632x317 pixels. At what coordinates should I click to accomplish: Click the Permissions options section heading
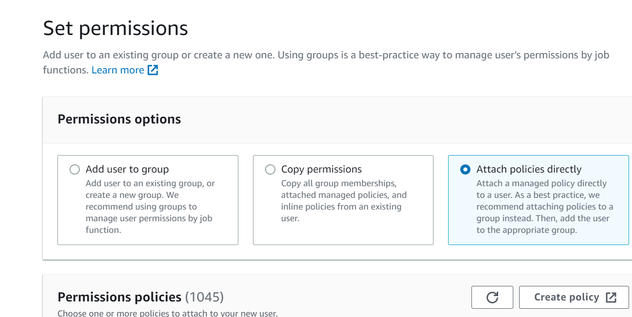(119, 119)
